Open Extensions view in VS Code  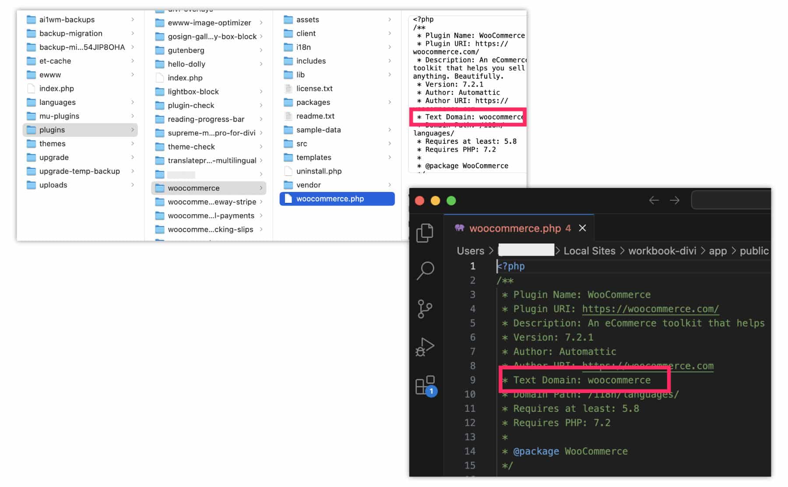[x=425, y=386]
